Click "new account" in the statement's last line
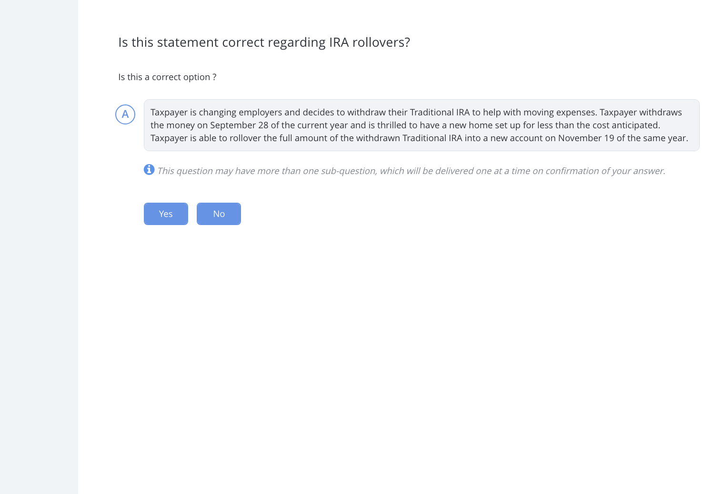Viewport: 704px width, 494px height. [512, 138]
